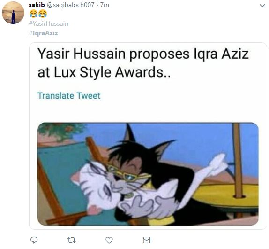Image resolution: width=269 pixels, height=249 pixels.
Task: Click the 7m tweet timestamp
Action: (x=105, y=5)
